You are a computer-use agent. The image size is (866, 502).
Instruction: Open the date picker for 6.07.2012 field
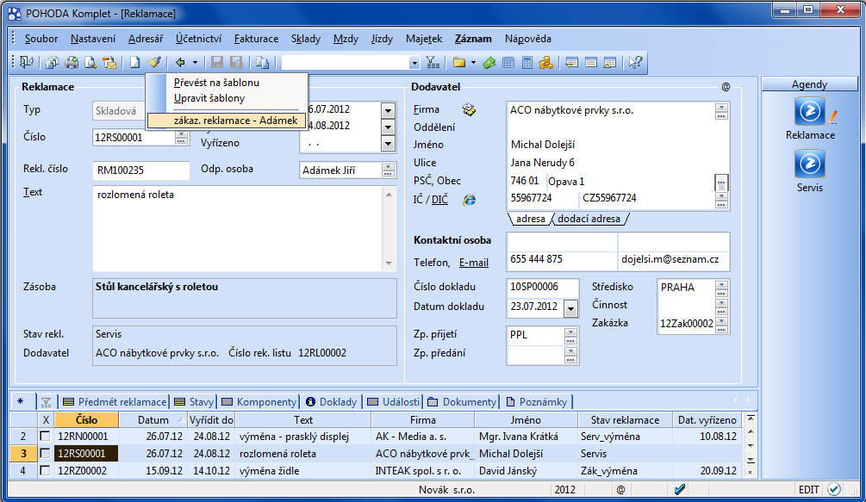389,109
